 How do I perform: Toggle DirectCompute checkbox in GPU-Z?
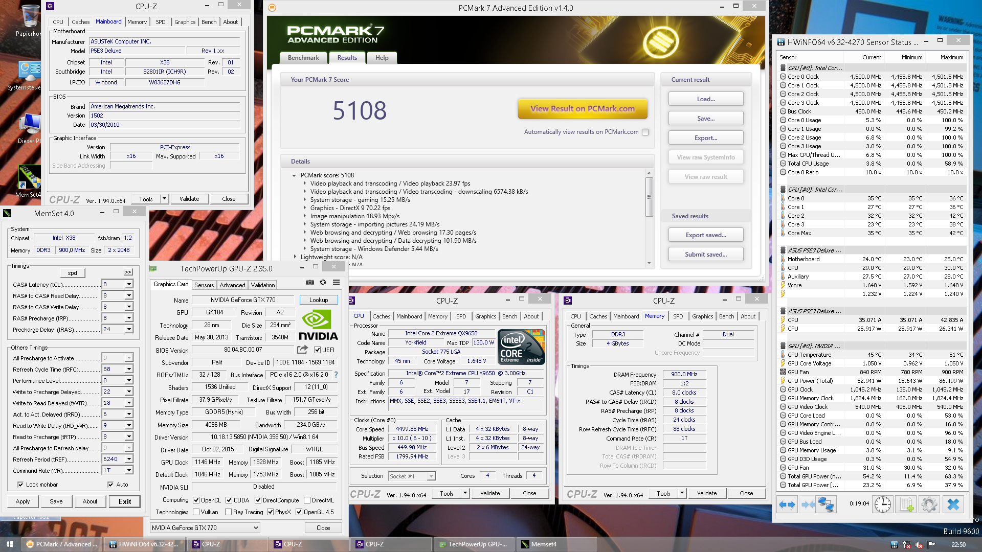tap(258, 500)
